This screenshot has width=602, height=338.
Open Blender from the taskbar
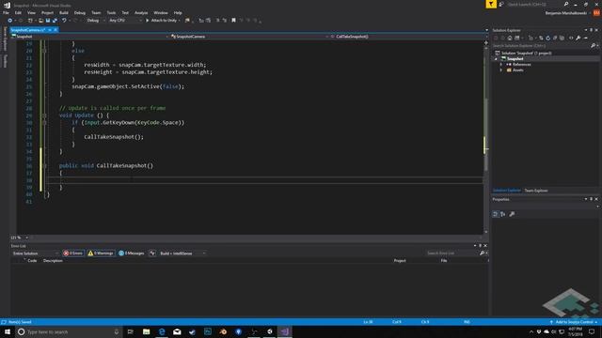click(223, 331)
